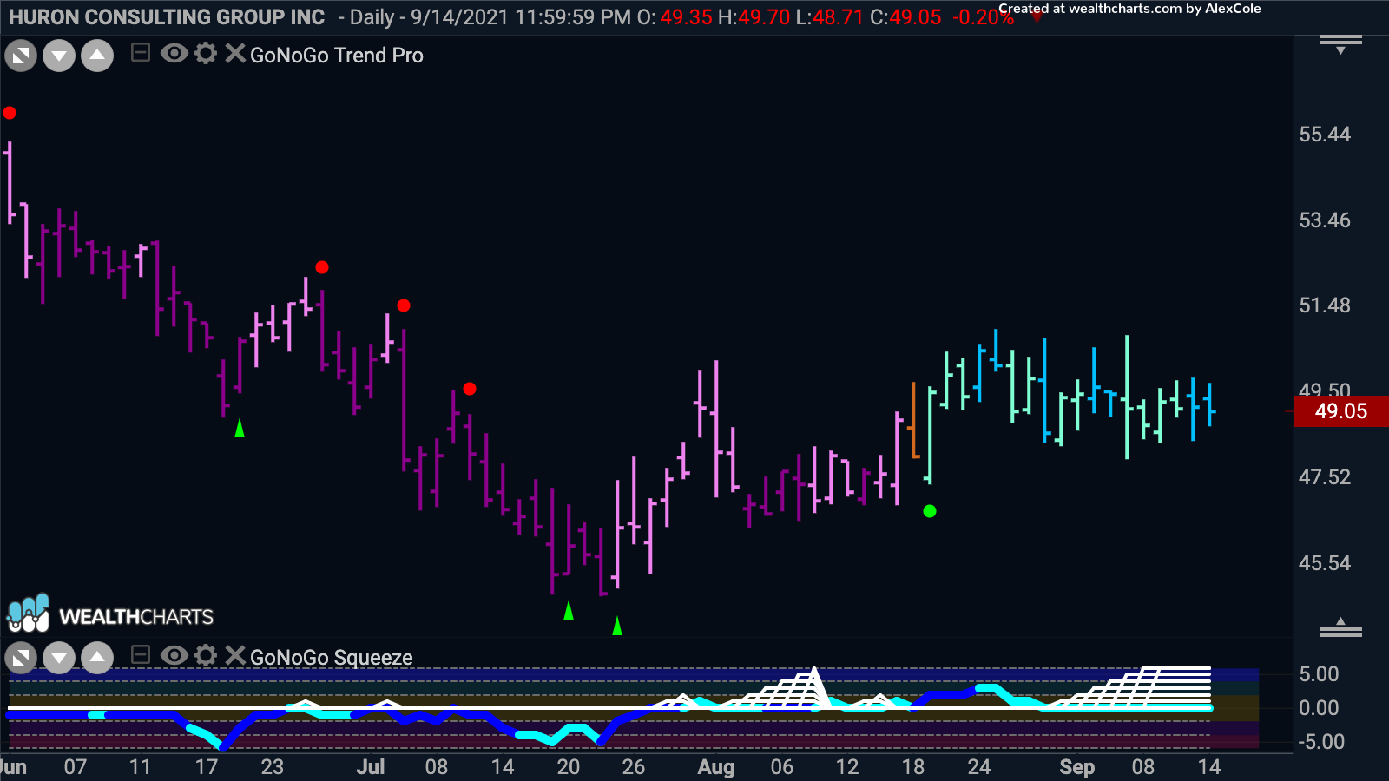Screen dimensions: 1389x781
Task: Click the green arrow marker near June 20
Action: (x=240, y=428)
